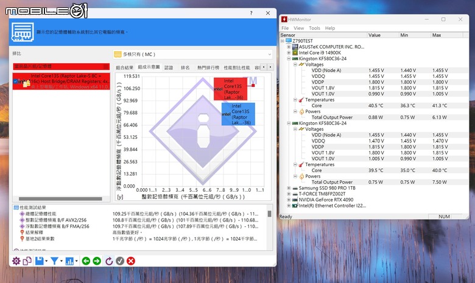This screenshot has width=475, height=283.
Task: Click the blue floppy save icon
Action: pyautogui.click(x=40, y=261)
